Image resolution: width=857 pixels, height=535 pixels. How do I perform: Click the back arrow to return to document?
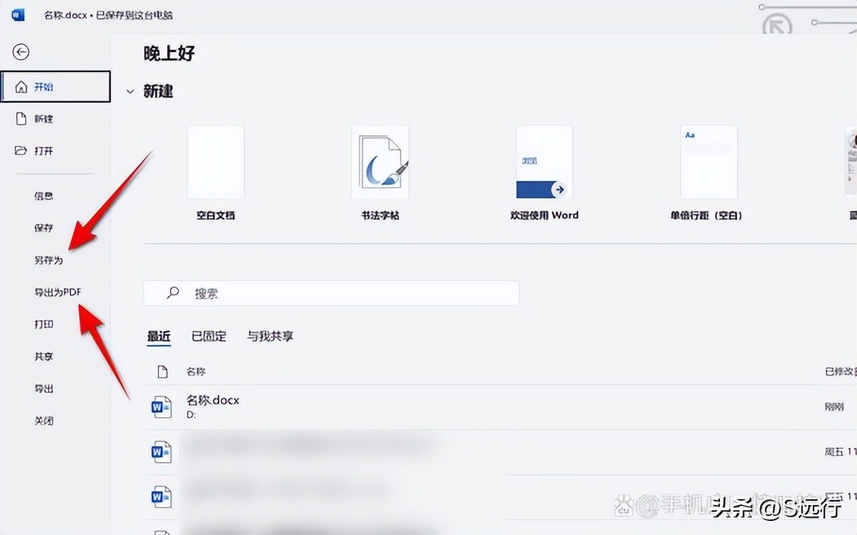pyautogui.click(x=21, y=51)
